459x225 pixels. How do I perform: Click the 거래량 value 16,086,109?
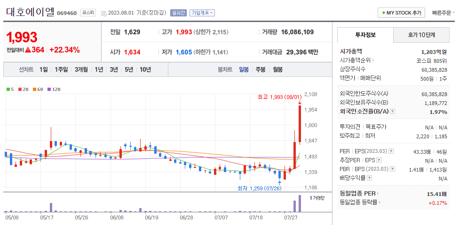(297, 32)
